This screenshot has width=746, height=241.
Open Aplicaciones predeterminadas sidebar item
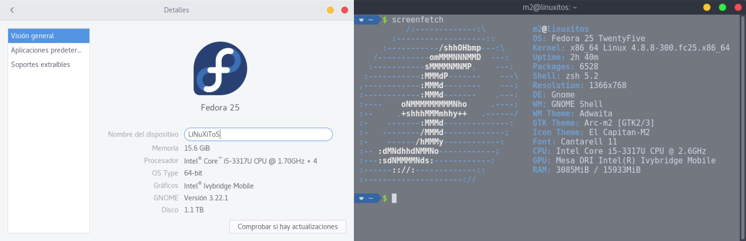click(49, 50)
